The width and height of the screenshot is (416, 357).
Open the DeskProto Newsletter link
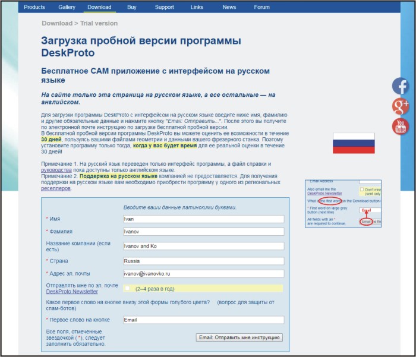(x=72, y=292)
